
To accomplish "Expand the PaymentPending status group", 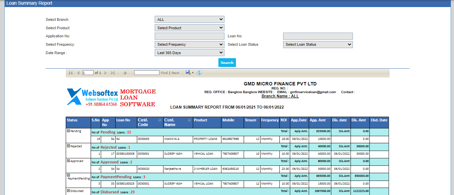I will [68, 175].
